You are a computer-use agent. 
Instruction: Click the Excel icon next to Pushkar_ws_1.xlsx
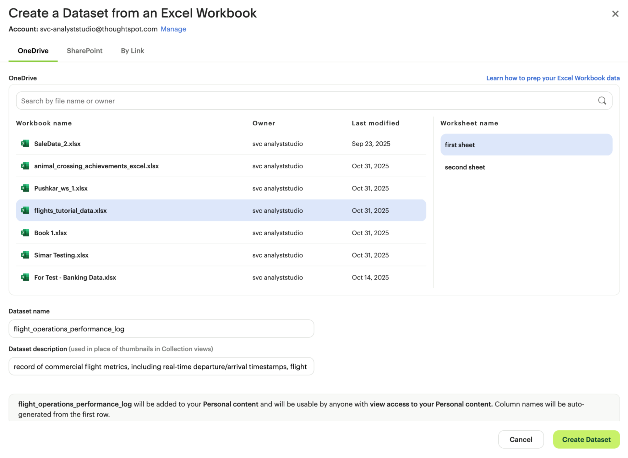pos(25,188)
